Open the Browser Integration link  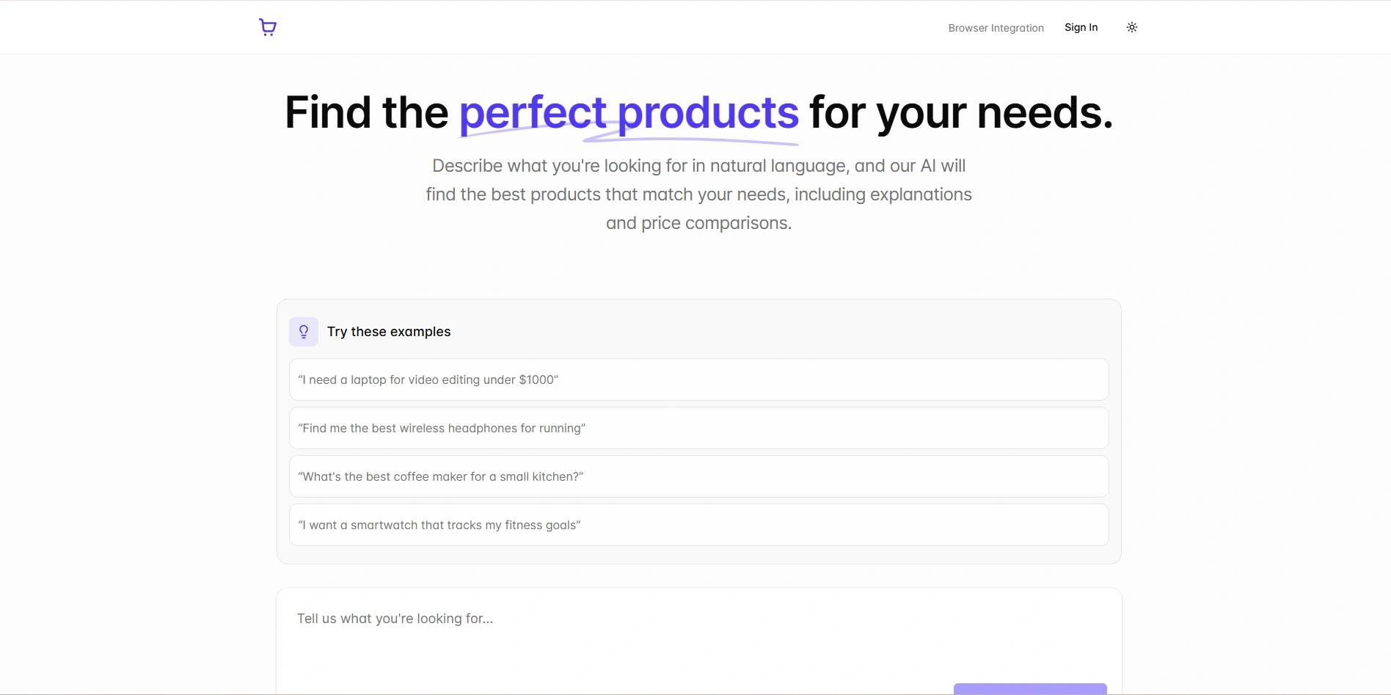[996, 28]
